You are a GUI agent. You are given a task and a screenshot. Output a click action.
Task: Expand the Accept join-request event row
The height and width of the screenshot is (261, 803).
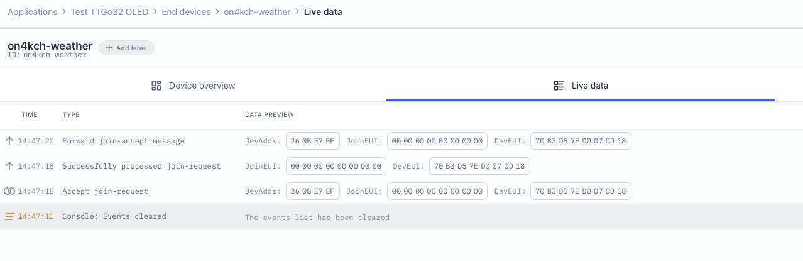[105, 191]
